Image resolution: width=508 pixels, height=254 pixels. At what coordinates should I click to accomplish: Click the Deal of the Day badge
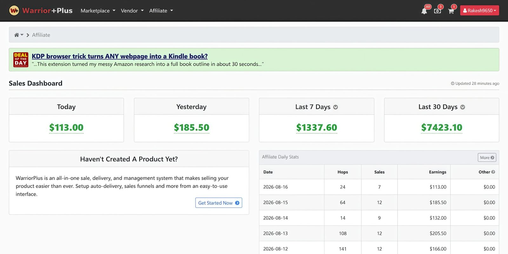[x=21, y=60]
